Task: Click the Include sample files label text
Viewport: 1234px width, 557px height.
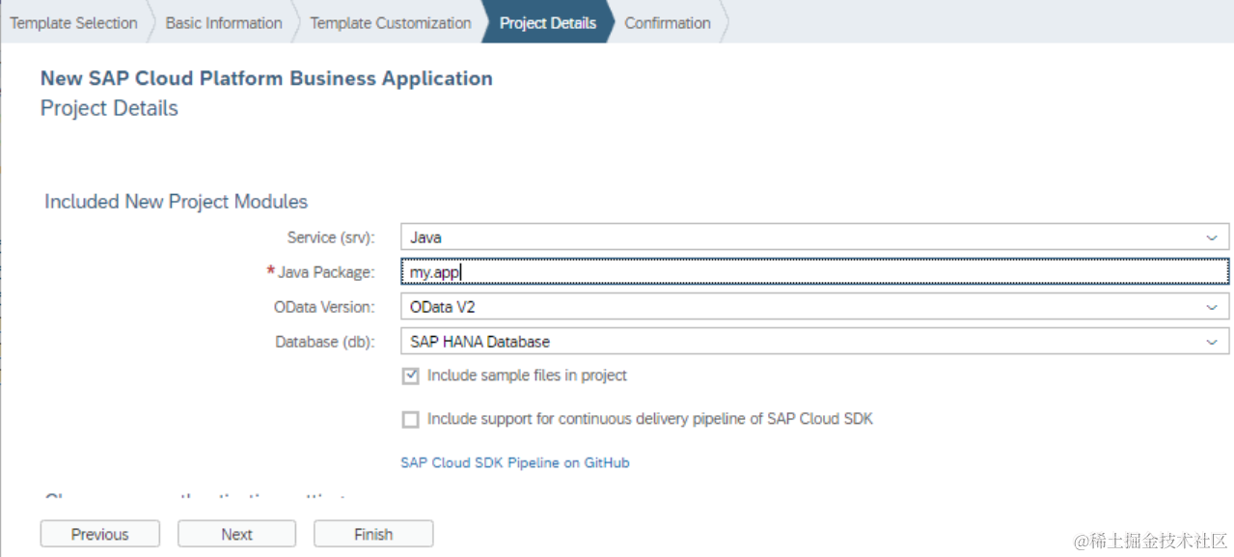Action: tap(527, 376)
